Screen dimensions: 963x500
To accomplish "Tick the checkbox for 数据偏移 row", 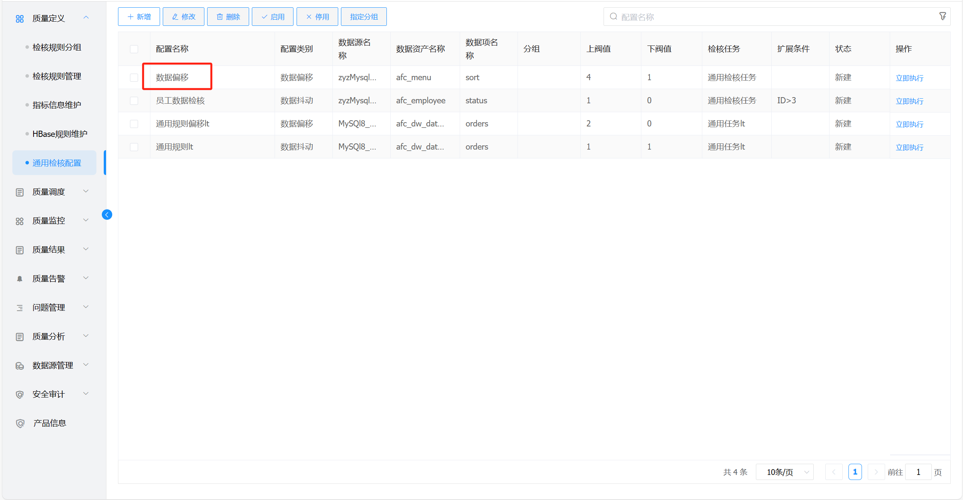I will 134,77.
